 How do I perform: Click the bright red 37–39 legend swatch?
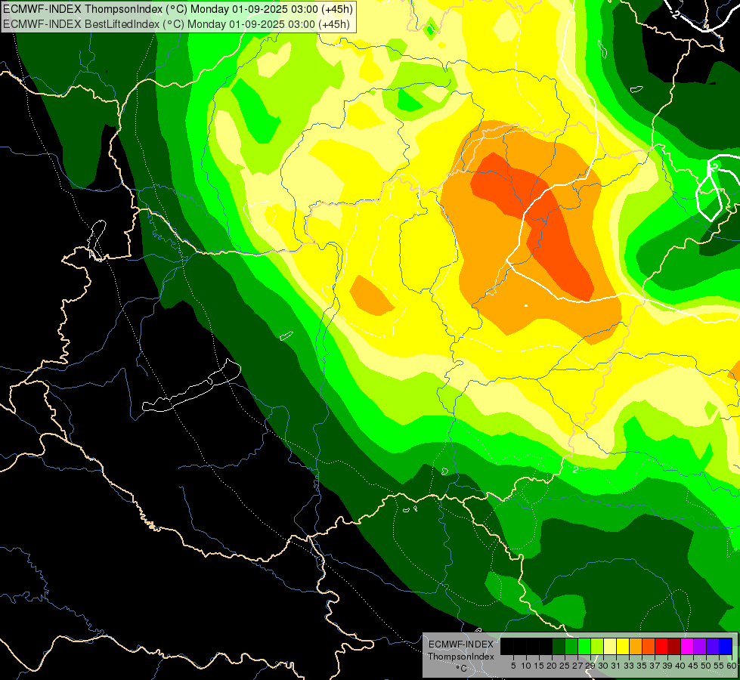pyautogui.click(x=661, y=646)
